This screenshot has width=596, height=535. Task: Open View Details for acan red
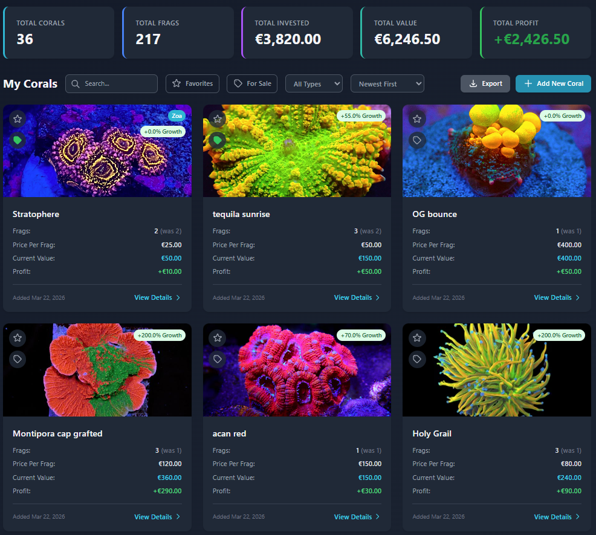click(353, 516)
